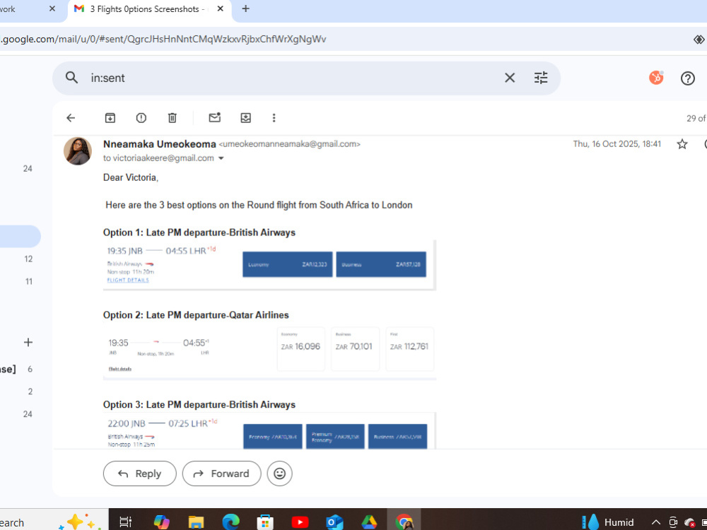Star this email
707x530 pixels.
[x=682, y=144]
